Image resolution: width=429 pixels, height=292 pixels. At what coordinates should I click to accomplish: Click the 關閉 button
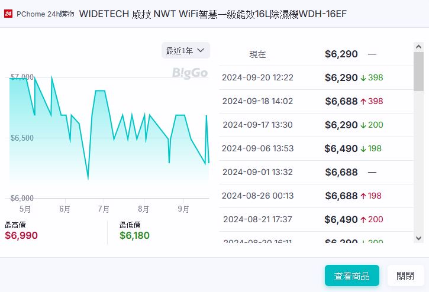[405, 276]
